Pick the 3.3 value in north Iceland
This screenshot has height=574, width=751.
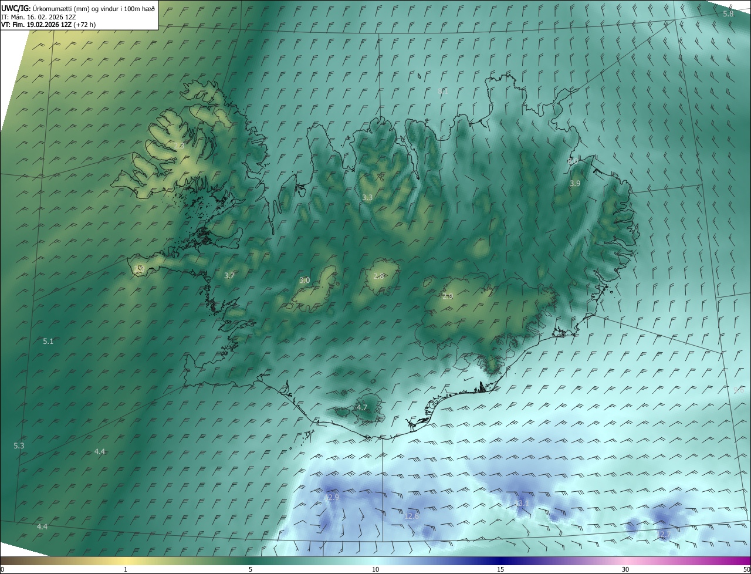pos(367,198)
